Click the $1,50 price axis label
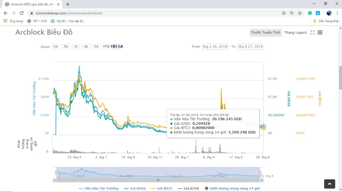Viewport: 342px width, 192px height. tap(272, 79)
